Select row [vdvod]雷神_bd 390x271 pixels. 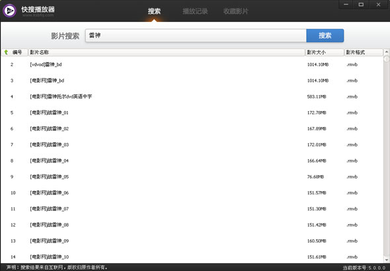[x=192, y=64]
